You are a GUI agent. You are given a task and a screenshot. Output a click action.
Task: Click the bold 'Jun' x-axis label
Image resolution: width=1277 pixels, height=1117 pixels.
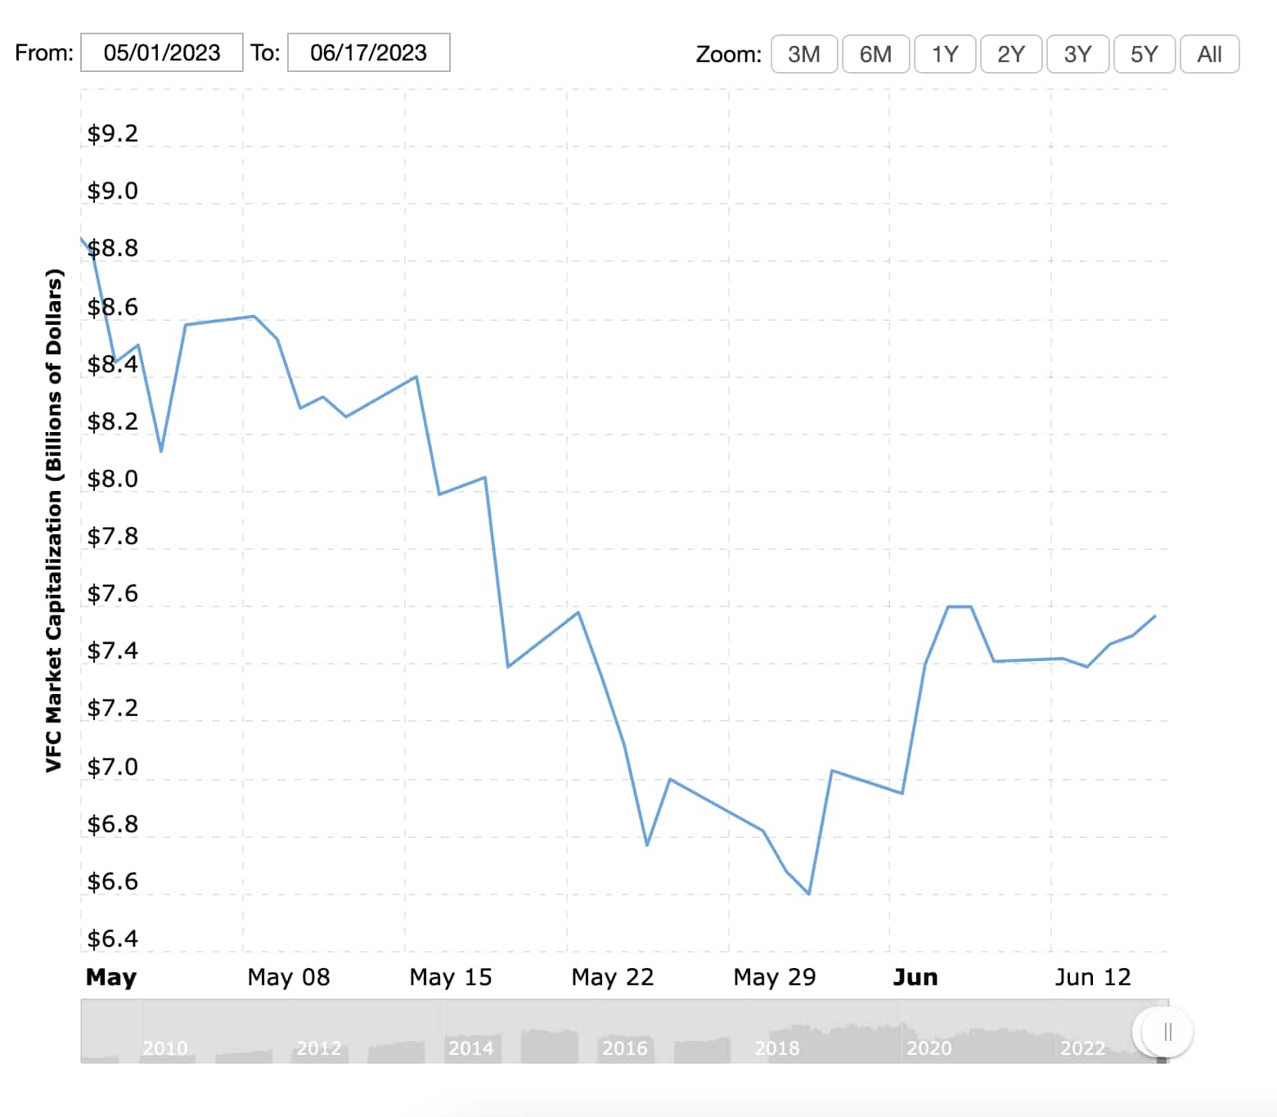pos(915,977)
